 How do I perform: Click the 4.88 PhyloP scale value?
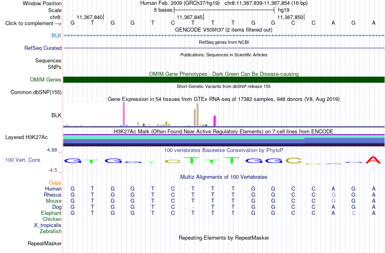click(x=52, y=150)
